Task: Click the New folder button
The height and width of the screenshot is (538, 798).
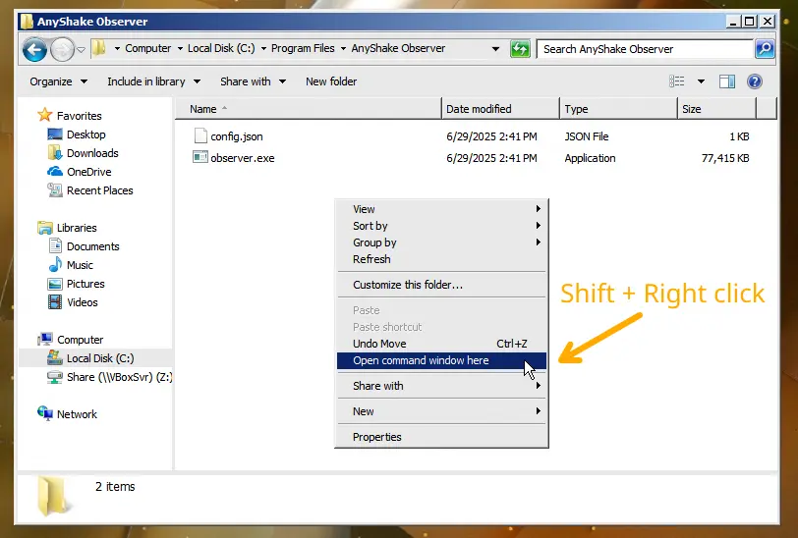Action: click(x=331, y=81)
